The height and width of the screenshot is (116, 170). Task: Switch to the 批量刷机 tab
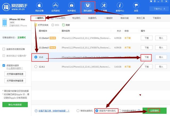click(92, 18)
